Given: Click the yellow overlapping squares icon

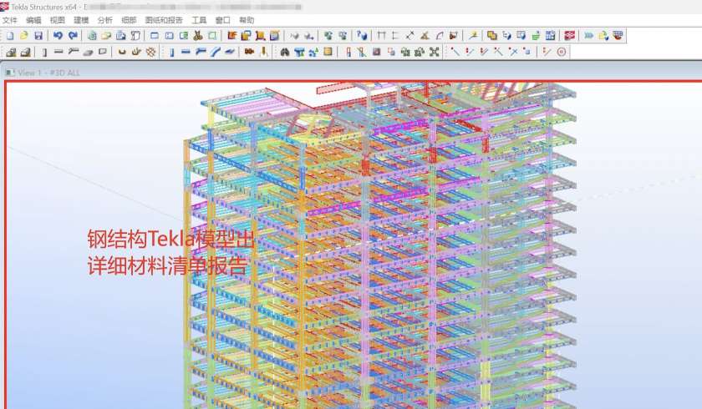Looking at the screenshot, I should [x=492, y=36].
